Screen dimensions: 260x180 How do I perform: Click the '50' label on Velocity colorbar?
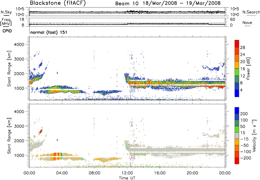[x=242, y=126]
